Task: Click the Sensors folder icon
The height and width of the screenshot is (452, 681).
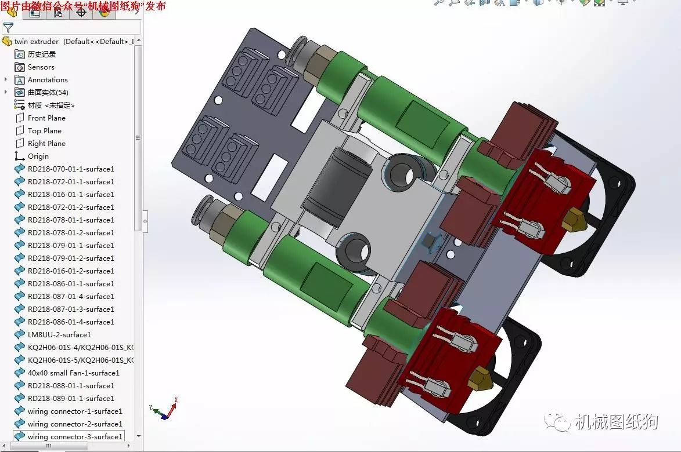Action: click(20, 67)
